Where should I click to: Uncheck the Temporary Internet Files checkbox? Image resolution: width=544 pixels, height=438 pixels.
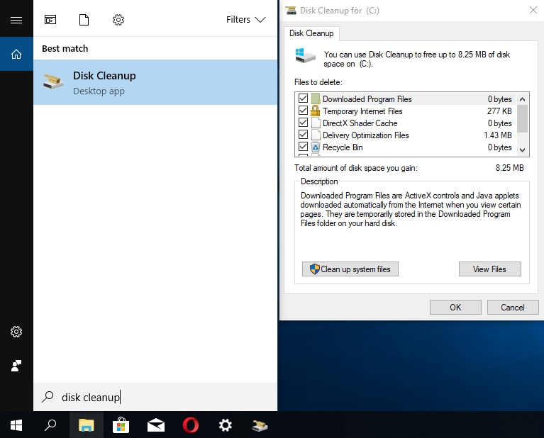point(304,111)
